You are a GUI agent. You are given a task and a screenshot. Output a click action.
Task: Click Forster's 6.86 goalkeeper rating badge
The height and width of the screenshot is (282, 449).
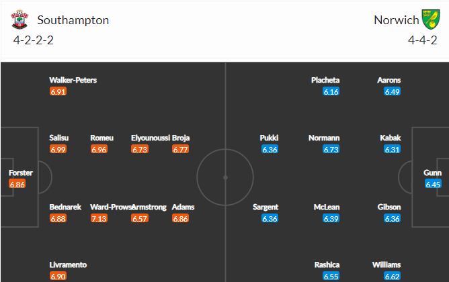pyautogui.click(x=17, y=184)
